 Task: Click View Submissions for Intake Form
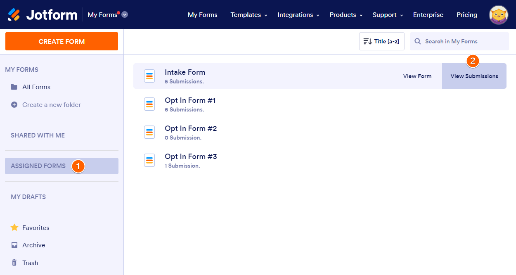pos(474,76)
